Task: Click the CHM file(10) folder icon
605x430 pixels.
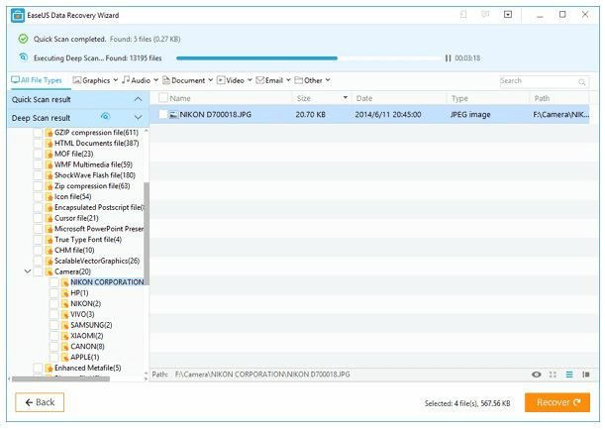Action: coord(49,251)
